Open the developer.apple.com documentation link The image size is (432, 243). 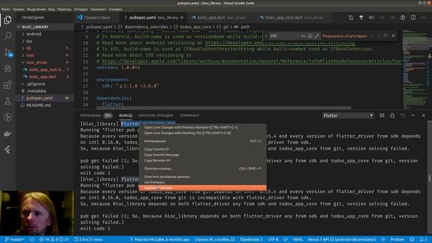(x=252, y=61)
